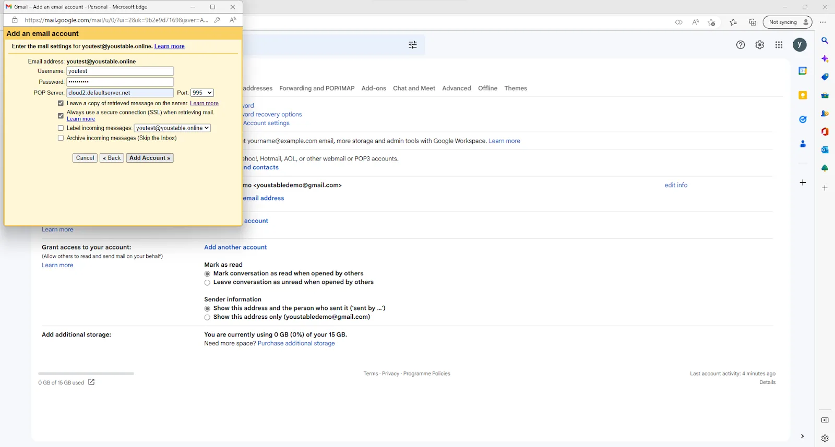Click Add another account link
Image resolution: width=835 pixels, height=447 pixels.
[x=235, y=247]
